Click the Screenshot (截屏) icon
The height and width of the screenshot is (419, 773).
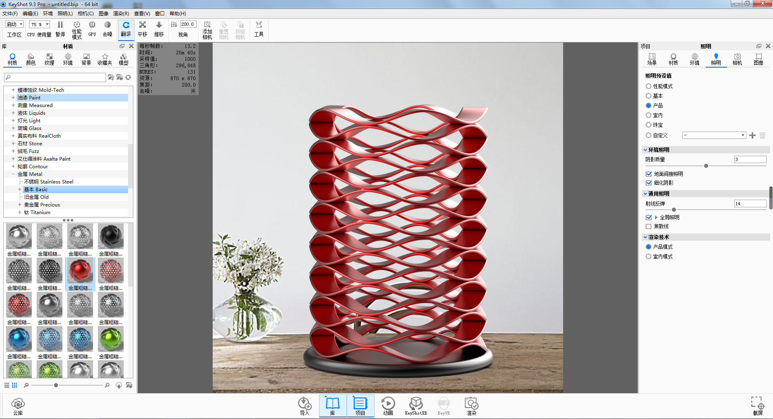pyautogui.click(x=757, y=406)
